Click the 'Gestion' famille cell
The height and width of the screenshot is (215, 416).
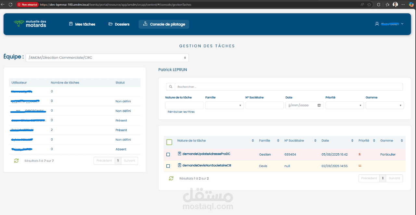point(265,155)
